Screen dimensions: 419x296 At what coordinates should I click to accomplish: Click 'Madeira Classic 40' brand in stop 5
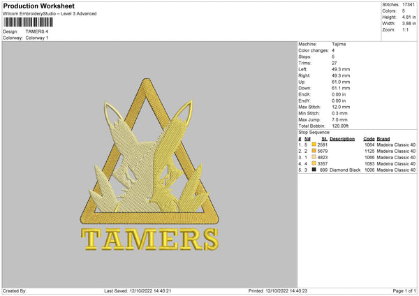[396, 170]
